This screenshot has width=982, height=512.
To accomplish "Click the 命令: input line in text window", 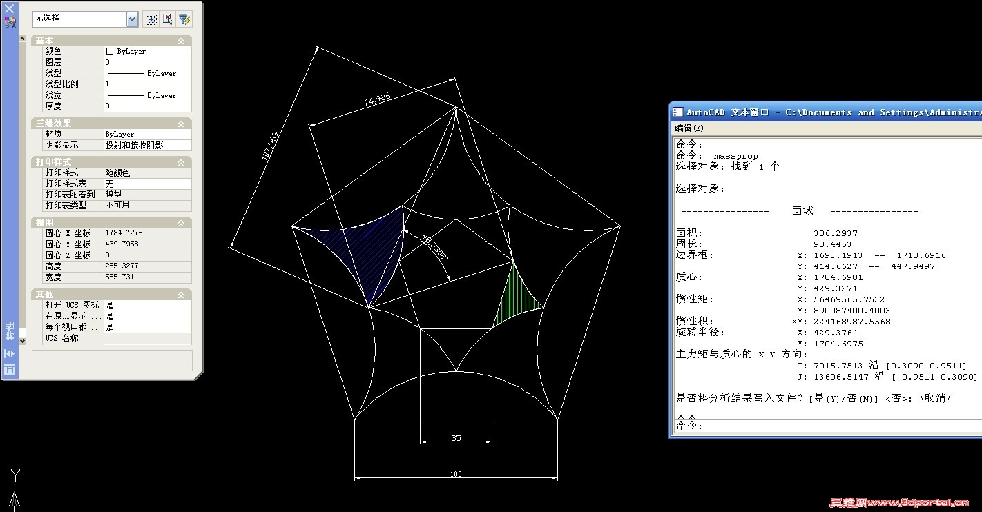I will click(827, 426).
